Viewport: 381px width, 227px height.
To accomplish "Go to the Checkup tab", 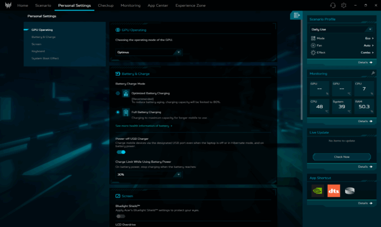I will [106, 6].
